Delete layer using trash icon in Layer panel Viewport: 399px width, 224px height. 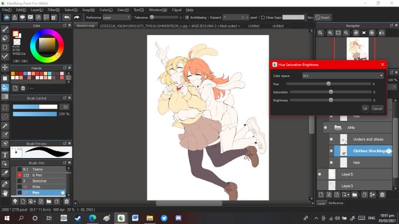click(382, 195)
